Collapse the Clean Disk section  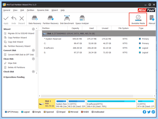(33, 59)
